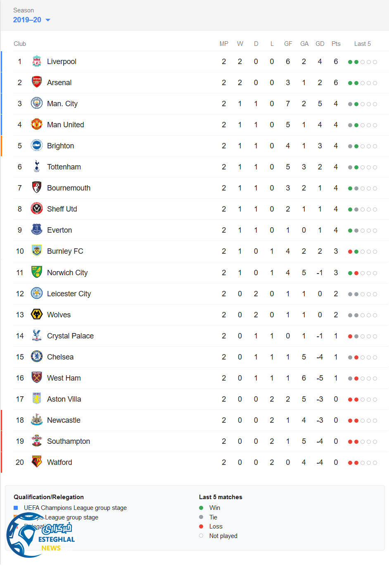Screen dimensions: 389x569
Task: Click the Man United club crest
Action: point(37,125)
